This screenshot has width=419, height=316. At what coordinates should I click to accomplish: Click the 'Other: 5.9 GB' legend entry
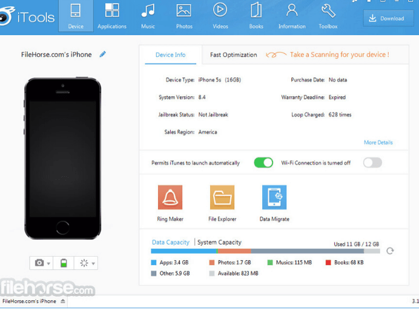[175, 274]
